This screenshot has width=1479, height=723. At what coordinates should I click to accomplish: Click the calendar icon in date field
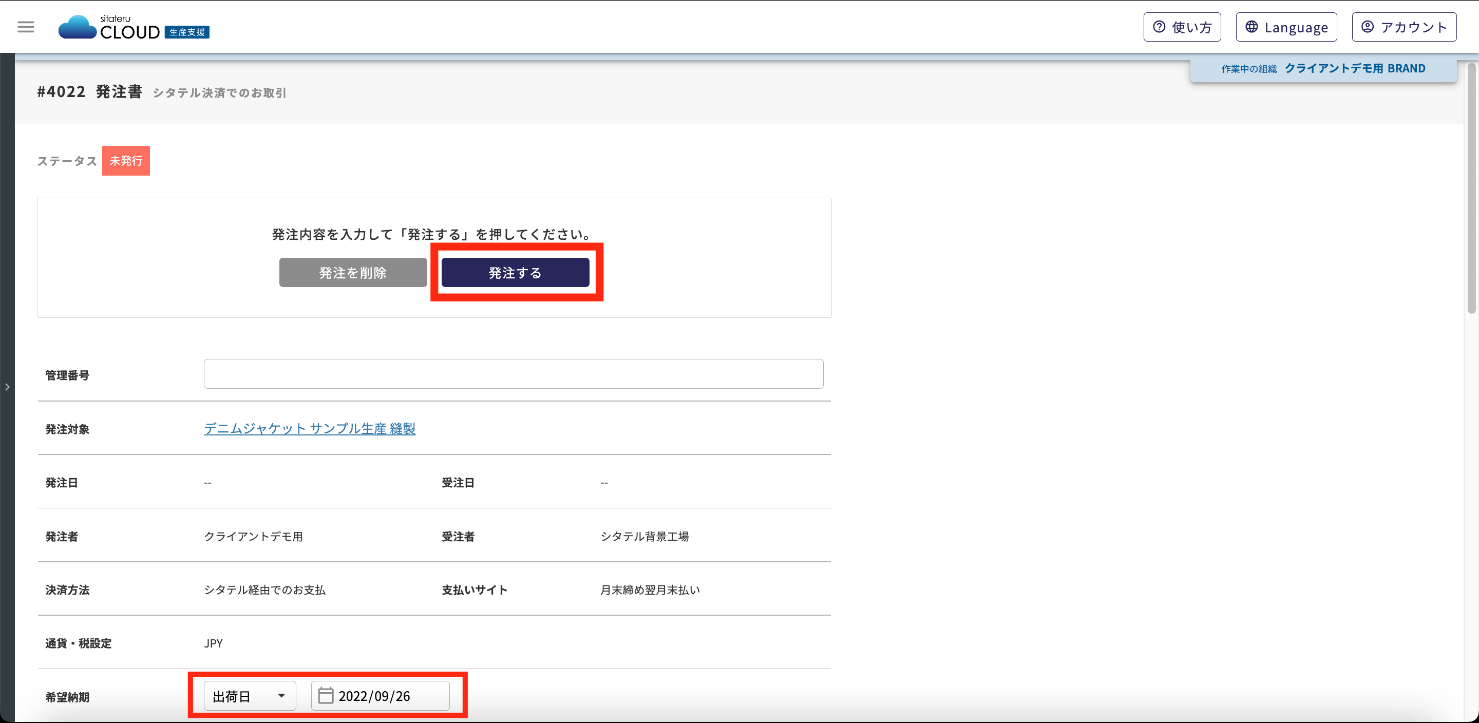click(x=326, y=695)
